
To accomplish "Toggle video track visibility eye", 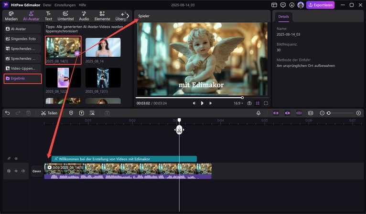I will coord(16,171).
